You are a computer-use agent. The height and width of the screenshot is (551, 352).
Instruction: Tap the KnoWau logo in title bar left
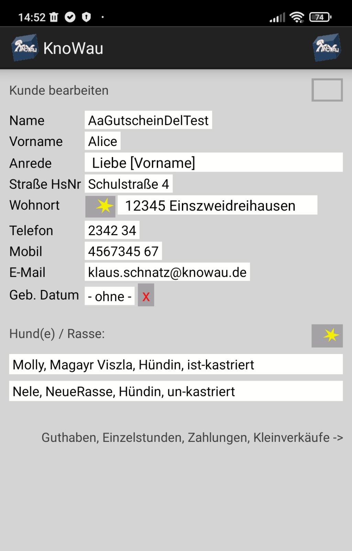pos(25,48)
